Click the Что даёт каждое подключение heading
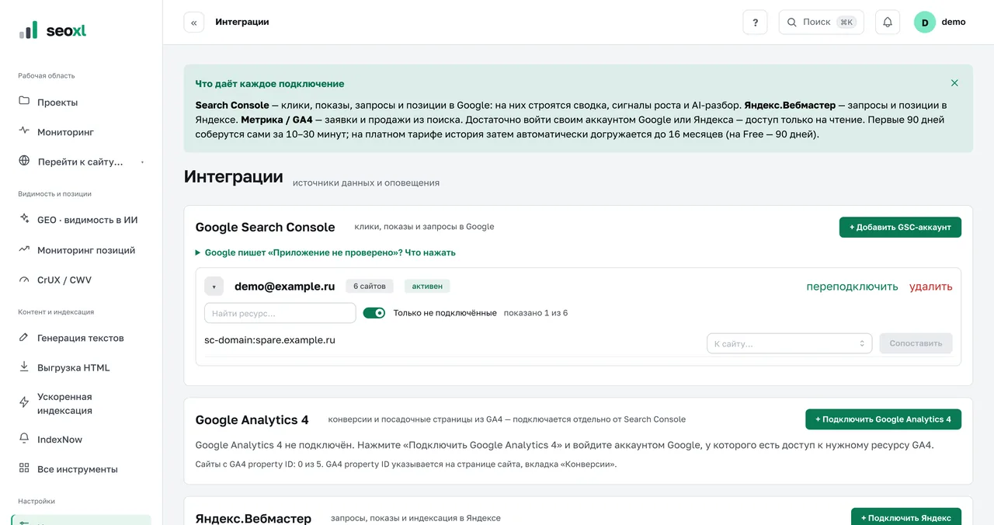The image size is (994, 525). tap(269, 84)
